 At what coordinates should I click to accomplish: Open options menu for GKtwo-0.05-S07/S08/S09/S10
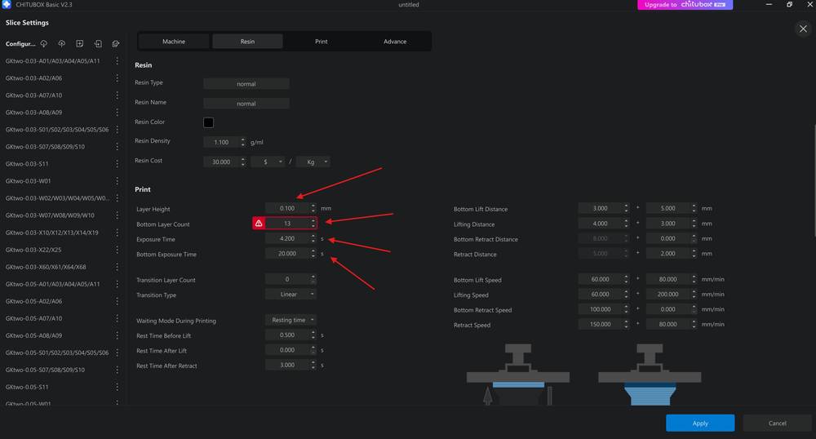click(117, 370)
